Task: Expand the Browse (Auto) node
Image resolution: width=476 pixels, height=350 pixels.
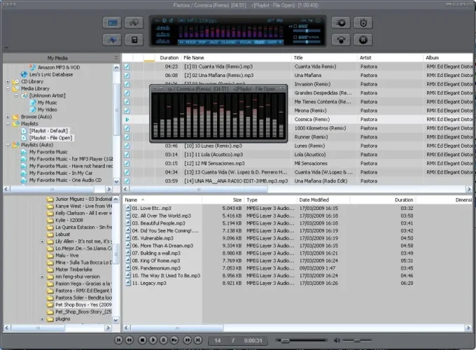Action: point(8,116)
